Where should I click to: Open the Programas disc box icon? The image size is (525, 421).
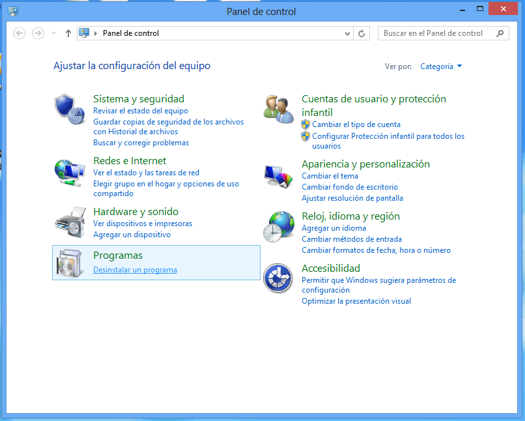coord(69,263)
